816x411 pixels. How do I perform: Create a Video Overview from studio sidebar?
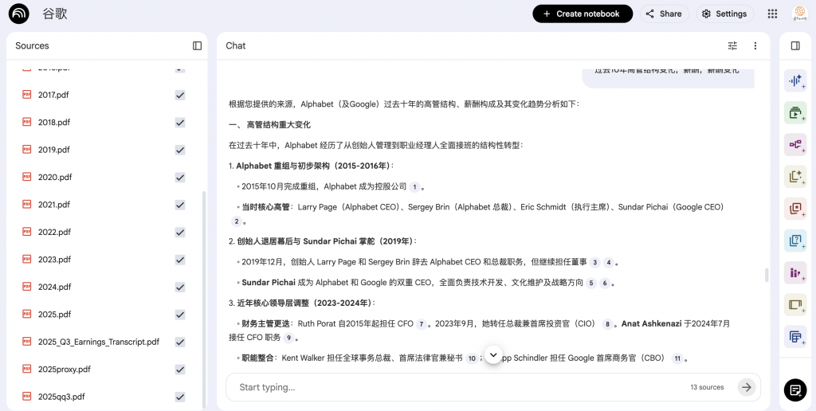click(794, 112)
